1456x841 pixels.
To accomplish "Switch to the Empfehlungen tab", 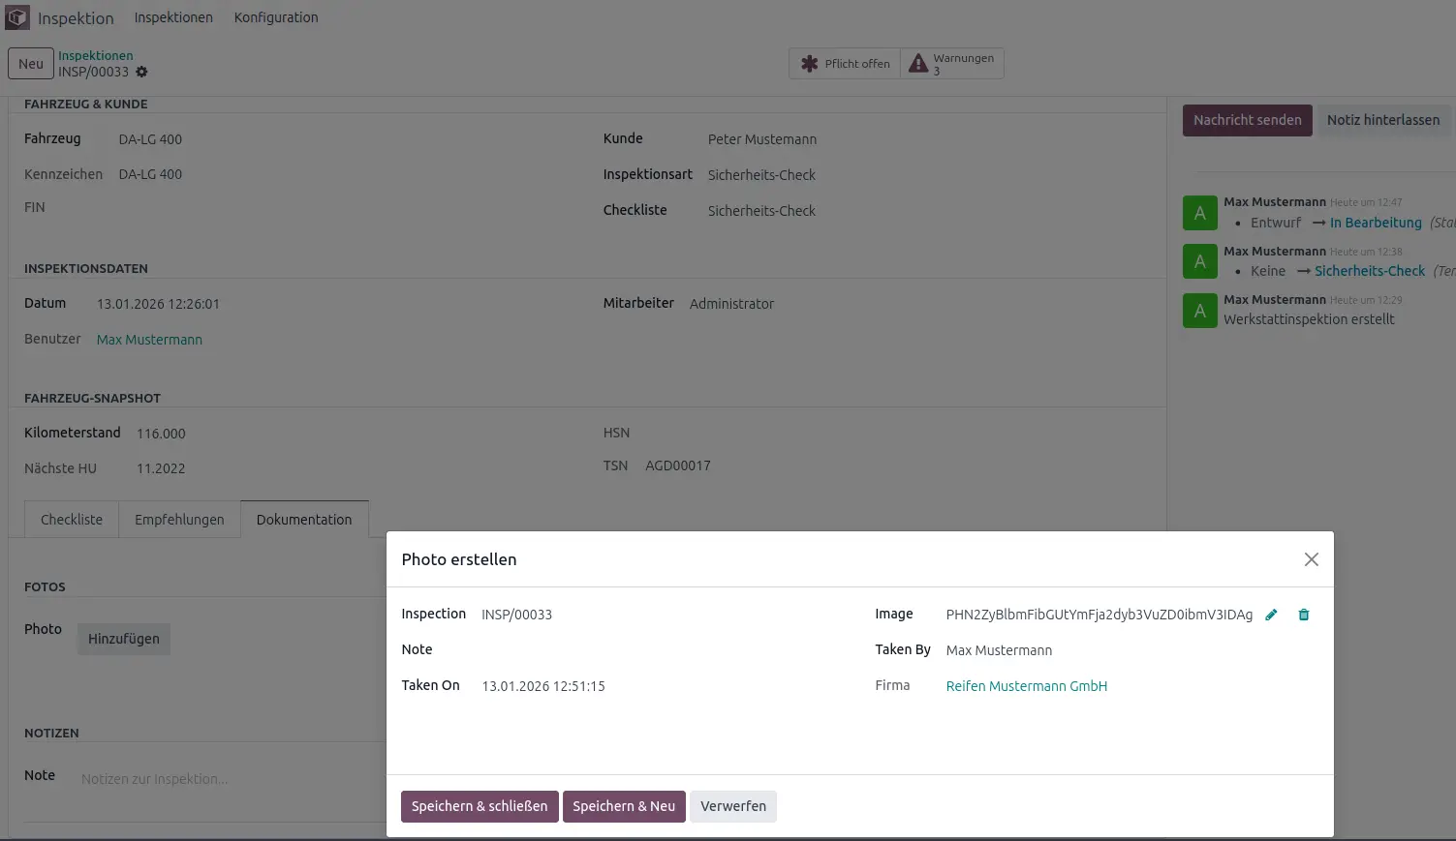I will 179,520.
